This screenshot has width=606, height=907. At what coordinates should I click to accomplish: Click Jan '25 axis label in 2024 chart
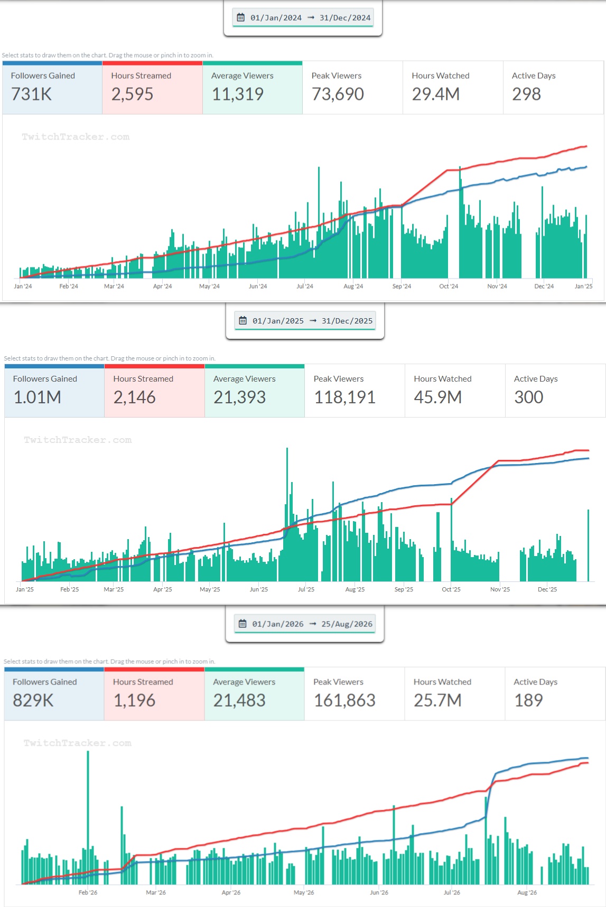point(583,286)
